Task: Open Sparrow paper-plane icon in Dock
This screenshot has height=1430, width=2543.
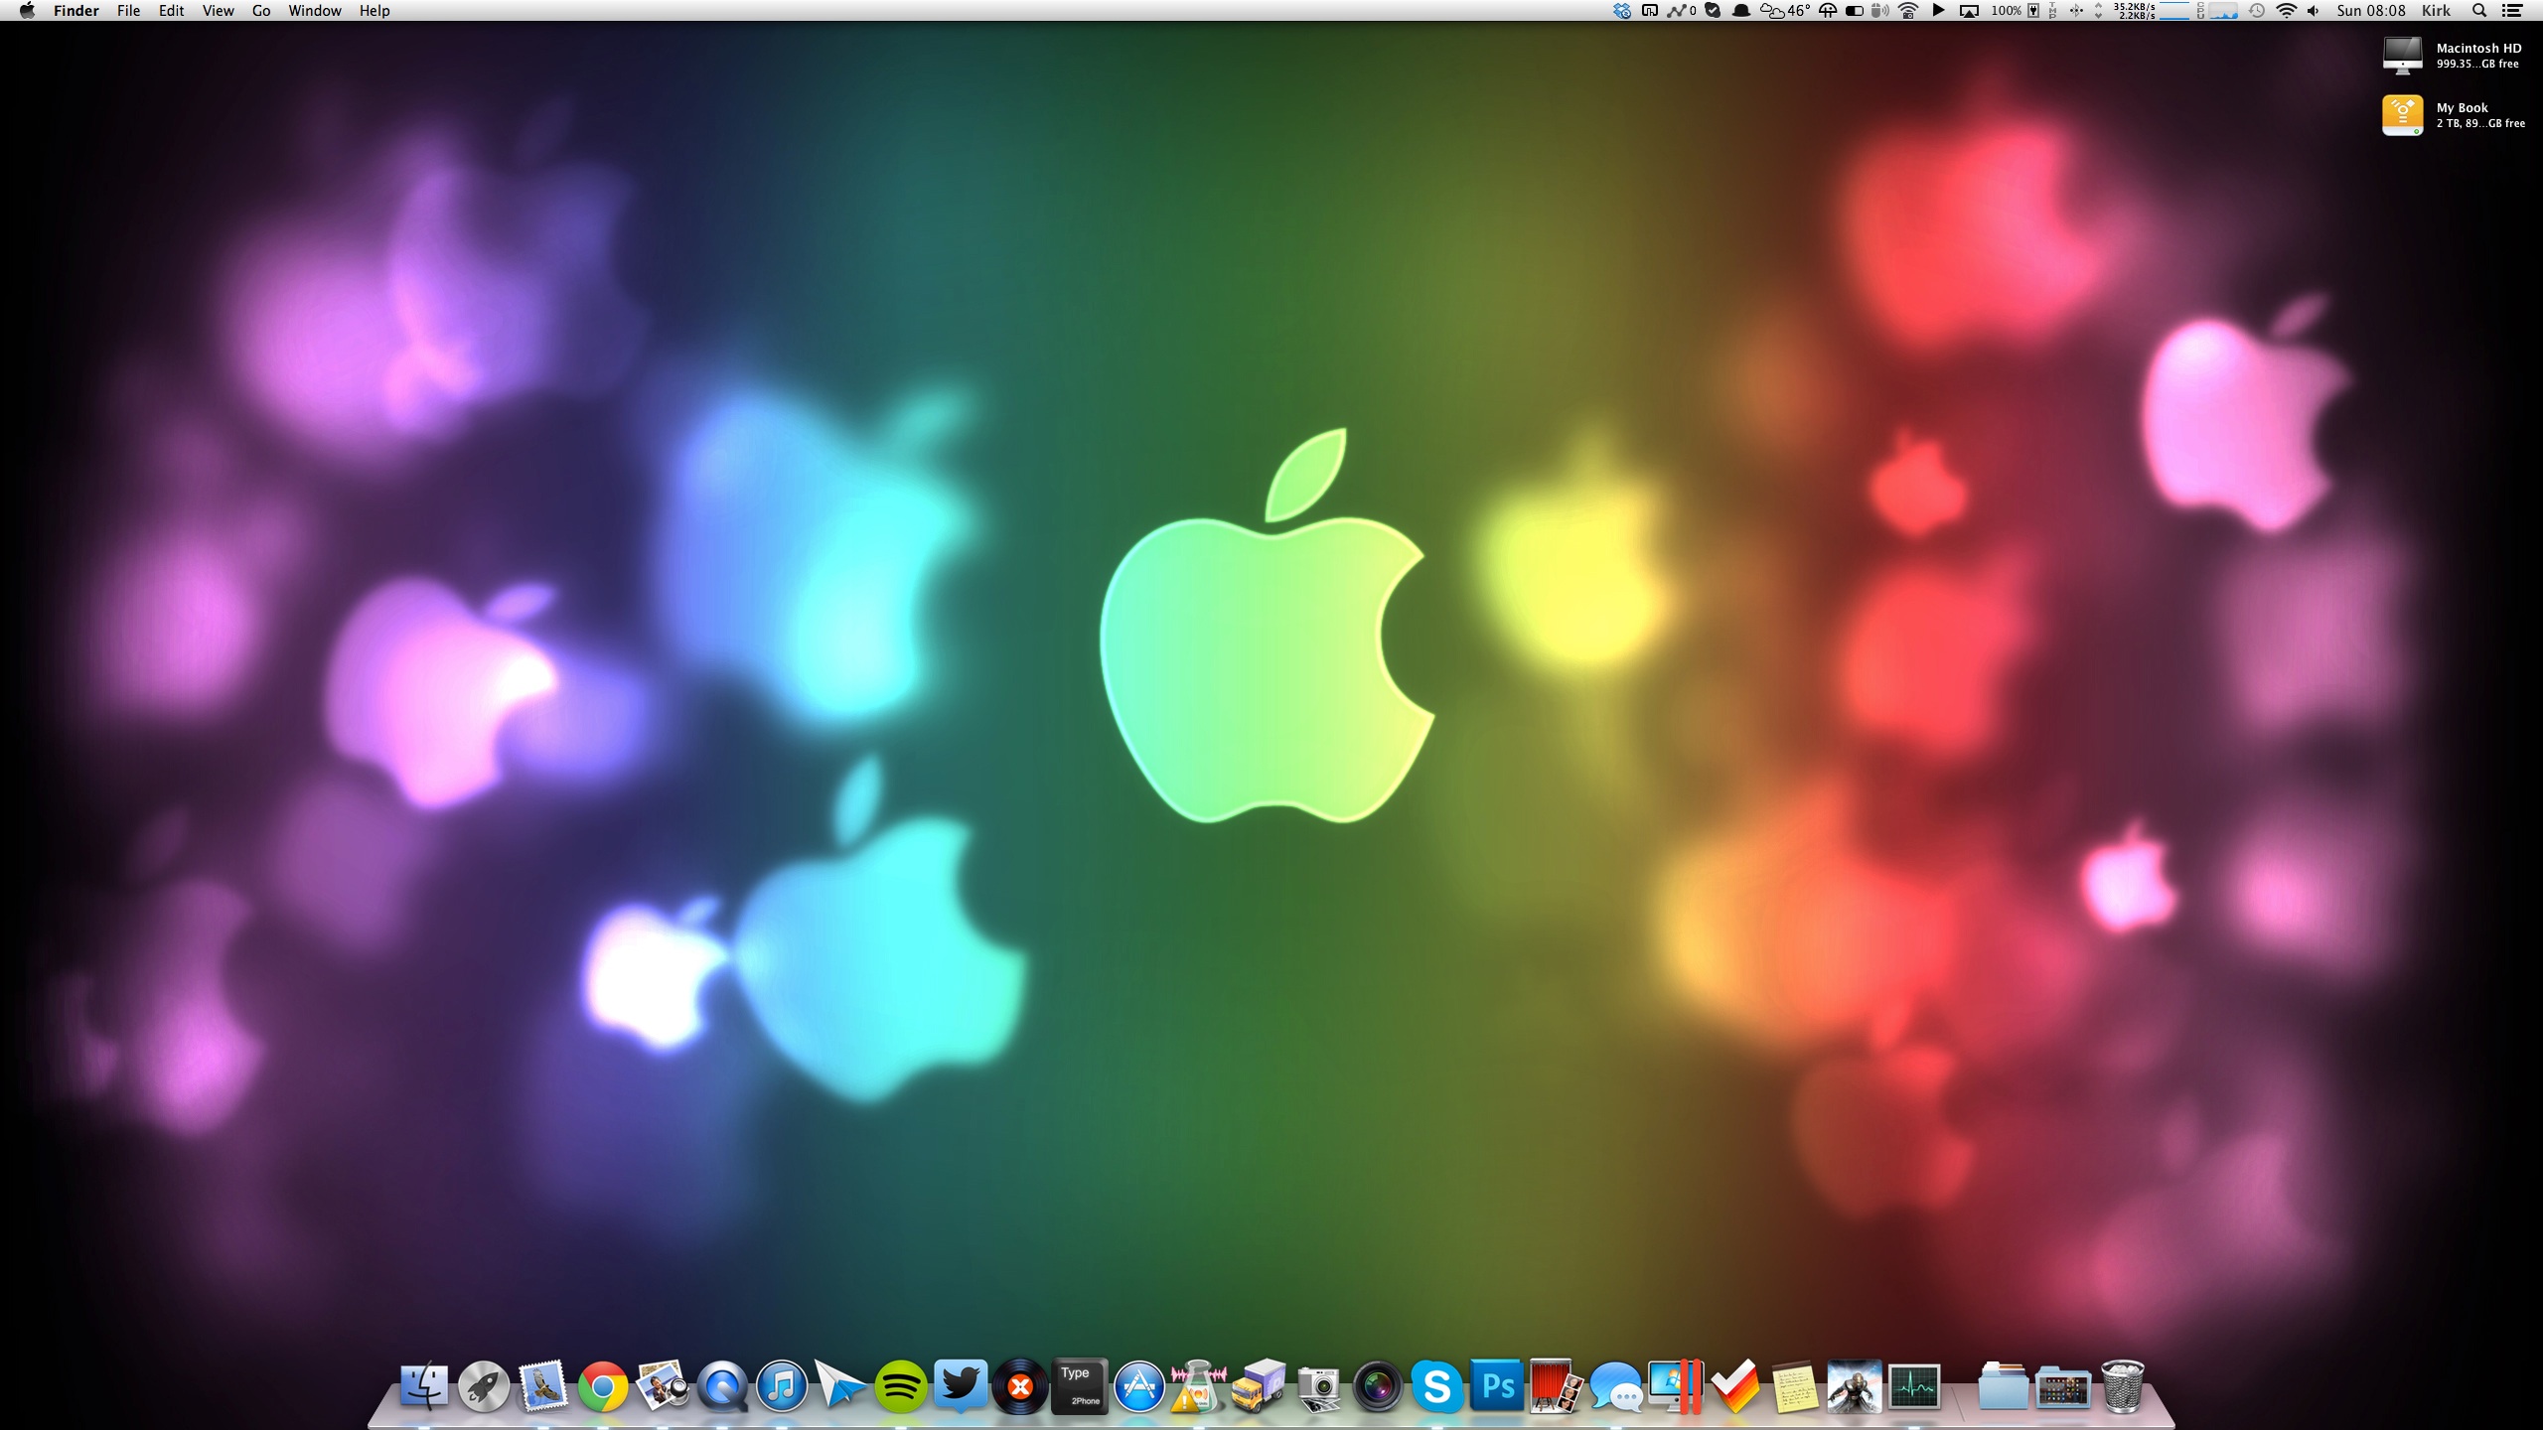Action: (841, 1386)
